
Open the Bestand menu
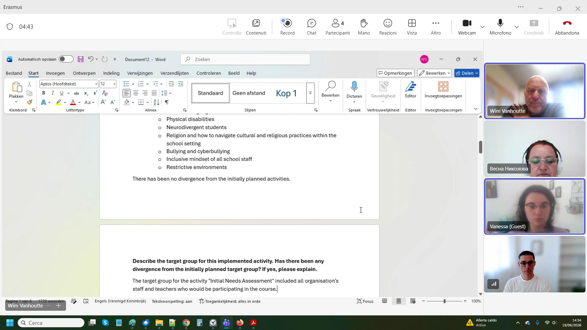tap(14, 73)
